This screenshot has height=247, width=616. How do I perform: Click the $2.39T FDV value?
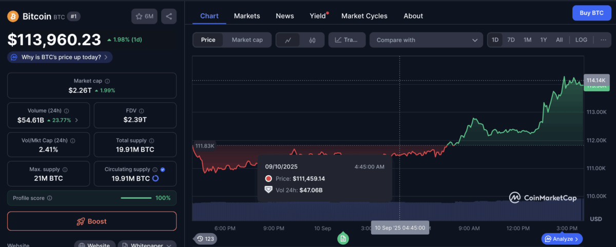pyautogui.click(x=135, y=120)
